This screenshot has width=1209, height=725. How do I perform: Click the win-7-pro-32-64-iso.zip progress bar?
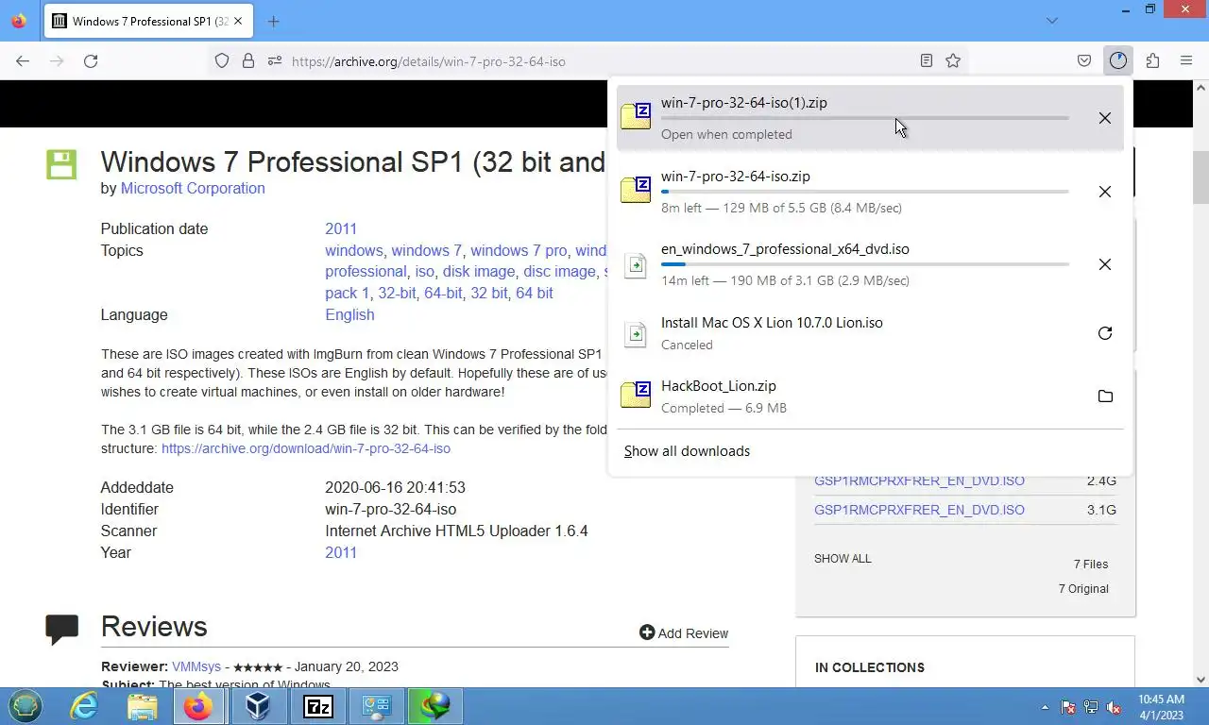pos(865,192)
